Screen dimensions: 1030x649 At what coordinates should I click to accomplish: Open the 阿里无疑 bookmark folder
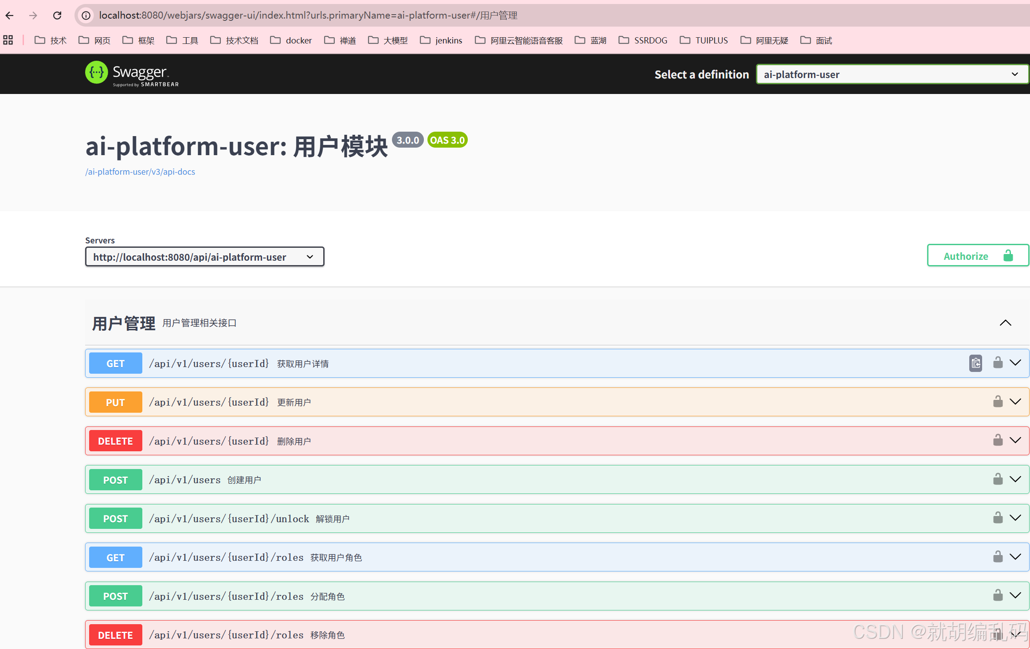coord(764,40)
